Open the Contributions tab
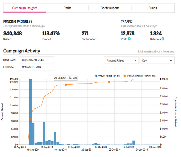The image size is (181, 157). pos(110,8)
